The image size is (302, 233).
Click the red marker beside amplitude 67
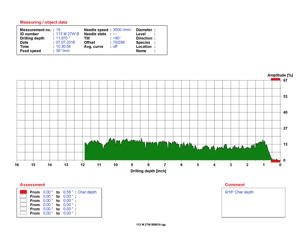coord(275,79)
